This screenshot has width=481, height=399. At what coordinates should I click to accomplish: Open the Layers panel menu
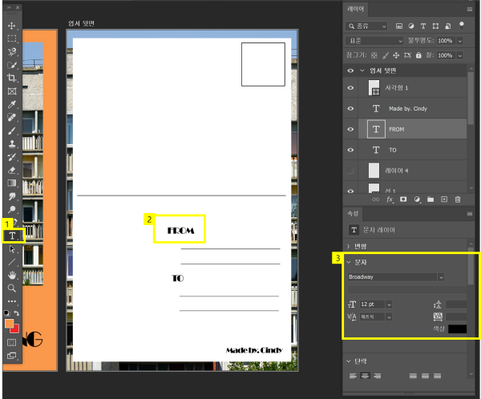pos(470,9)
